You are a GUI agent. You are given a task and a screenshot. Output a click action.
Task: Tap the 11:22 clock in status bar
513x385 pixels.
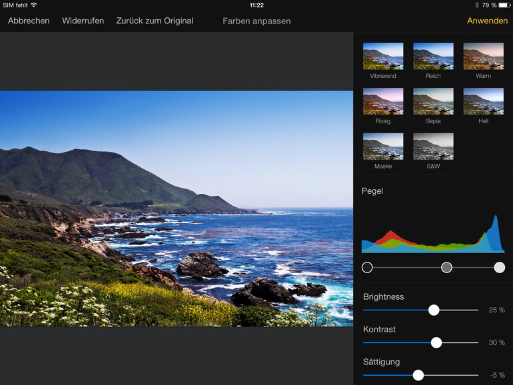[x=256, y=5]
